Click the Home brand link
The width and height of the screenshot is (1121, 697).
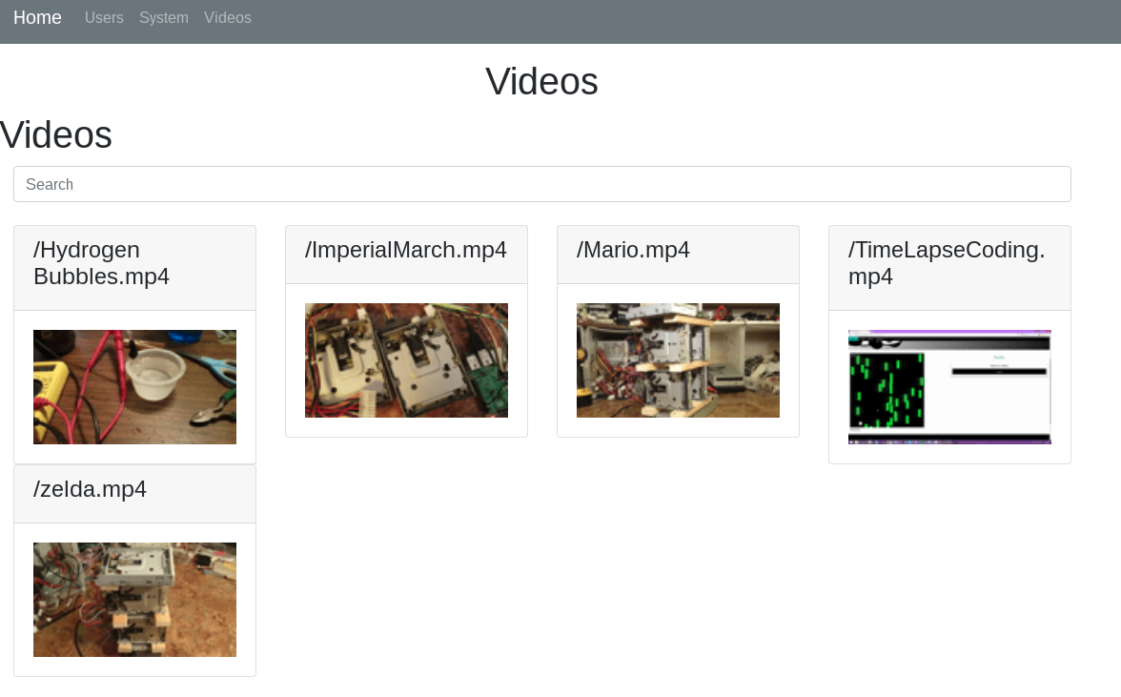[37, 18]
